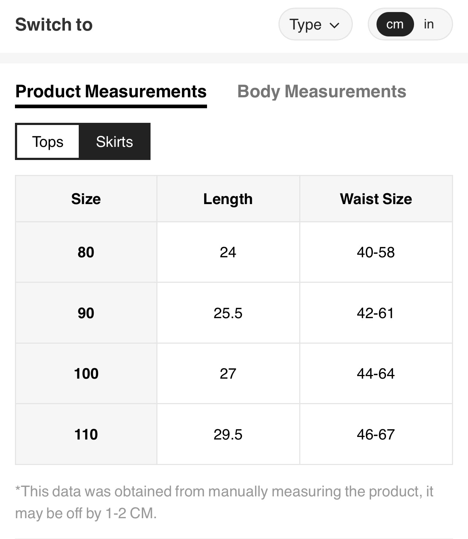
Task: Open the Product Measurements tab
Action: 111,91
